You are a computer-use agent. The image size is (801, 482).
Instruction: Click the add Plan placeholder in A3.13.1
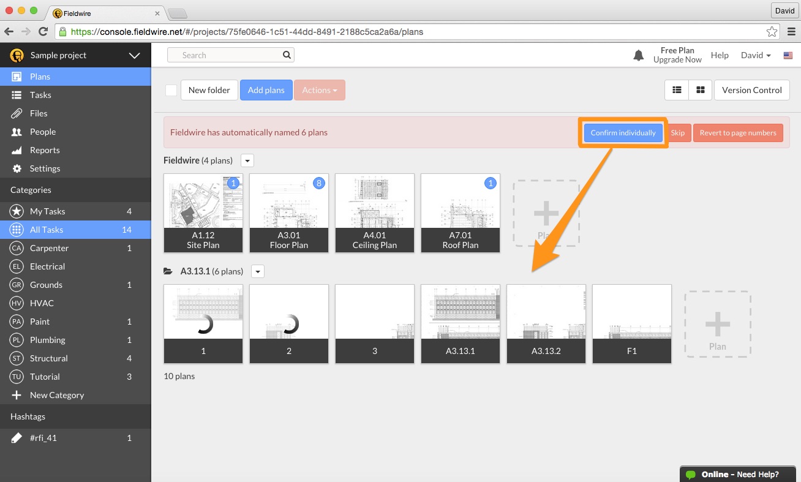[718, 324]
